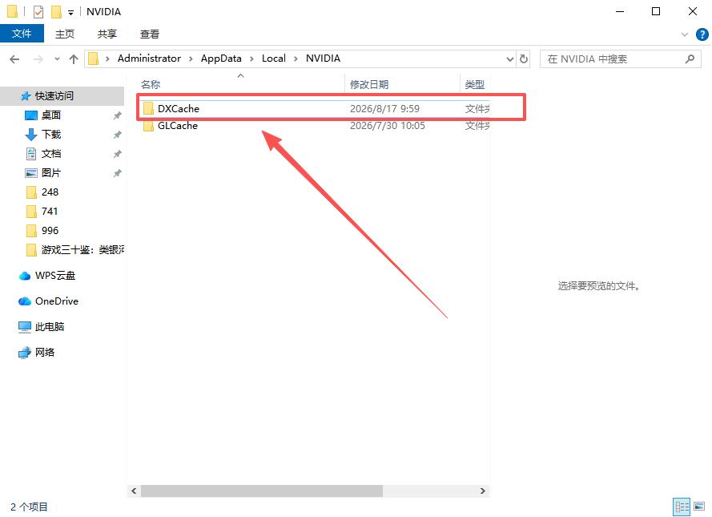
Task: Open 游戏三十鉴 folder in sidebar
Action: (75, 250)
